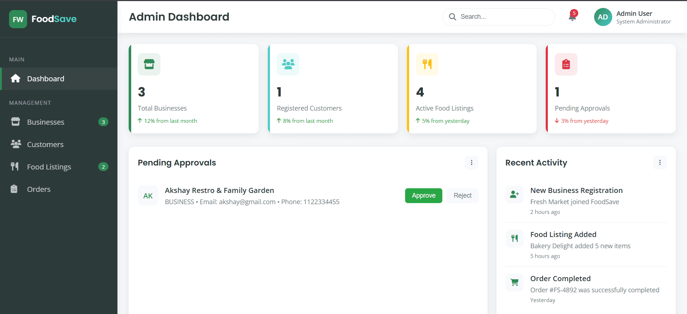Viewport: 687px width, 314px height.
Task: Click the System Administrator role label
Action: pyautogui.click(x=644, y=22)
